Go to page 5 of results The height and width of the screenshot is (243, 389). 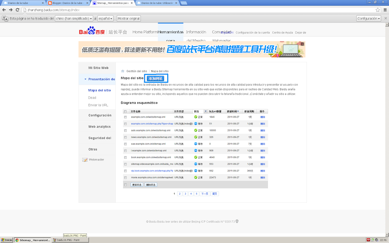pyautogui.click(x=197, y=194)
